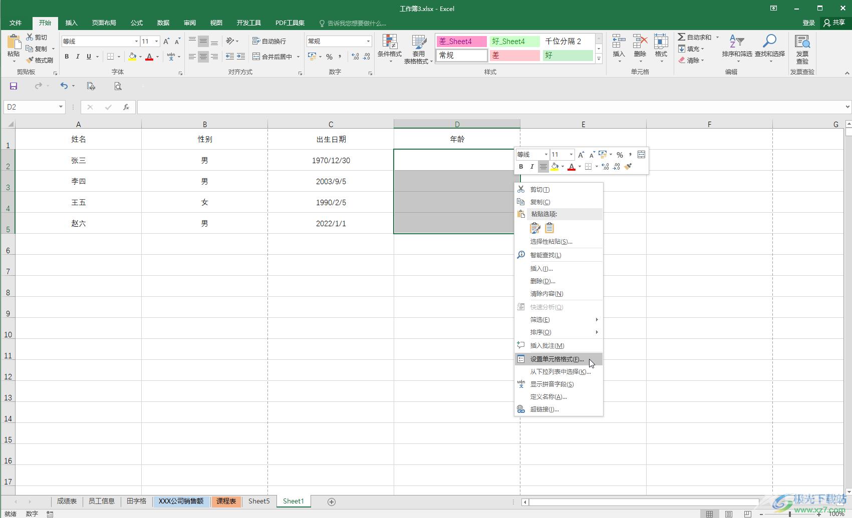
Task: Toggle Underline in the ribbon
Action: tap(89, 57)
